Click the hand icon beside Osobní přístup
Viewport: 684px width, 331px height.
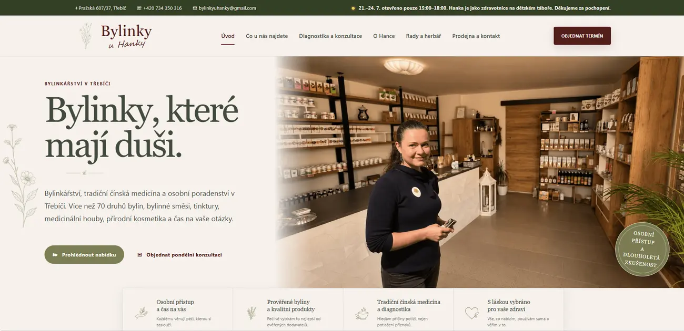(141, 313)
